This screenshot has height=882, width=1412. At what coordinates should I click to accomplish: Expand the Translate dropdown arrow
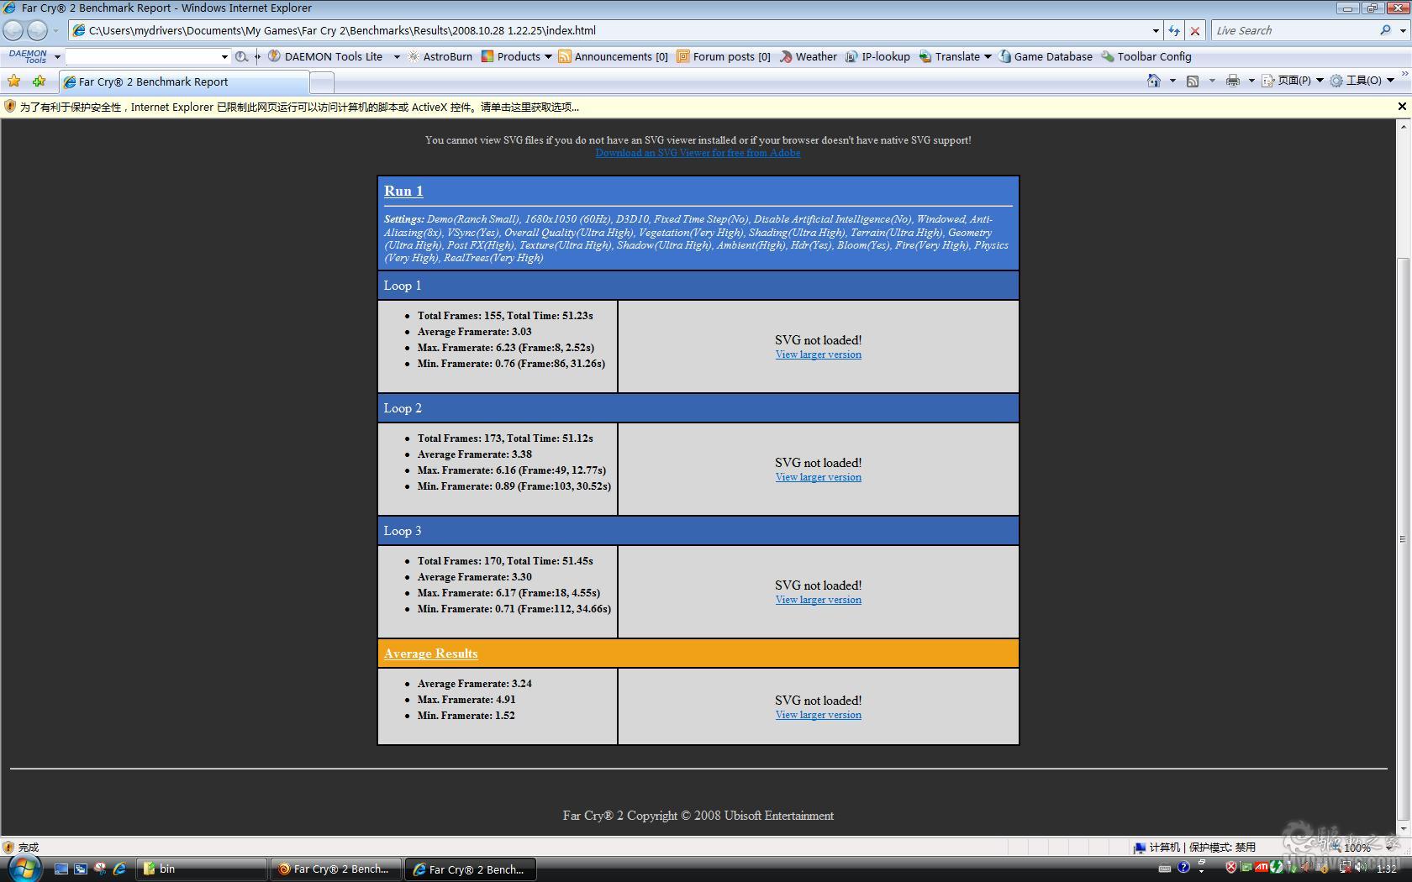(988, 56)
